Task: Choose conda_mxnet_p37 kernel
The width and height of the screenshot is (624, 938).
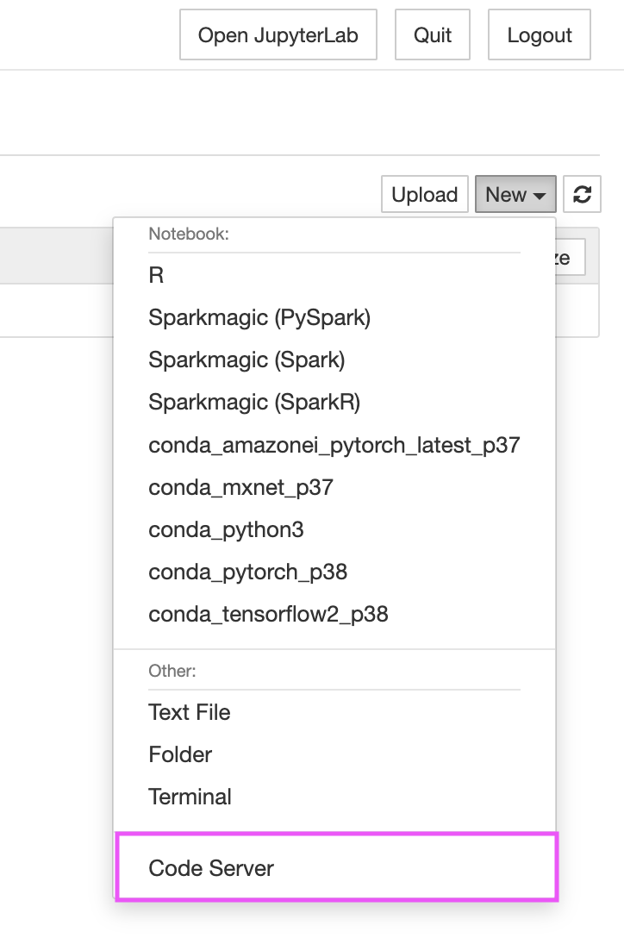Action: click(334, 488)
